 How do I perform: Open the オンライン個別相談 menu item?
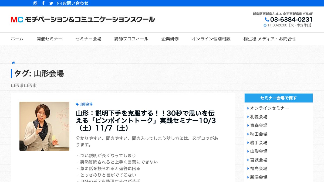(x=211, y=39)
